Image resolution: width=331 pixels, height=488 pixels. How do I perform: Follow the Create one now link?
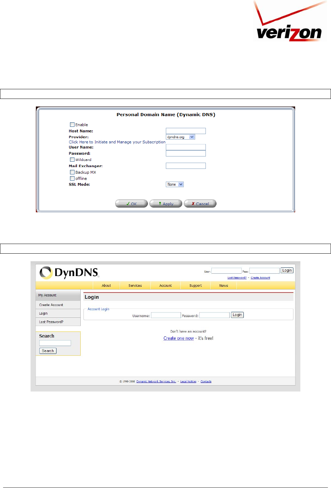179,338
